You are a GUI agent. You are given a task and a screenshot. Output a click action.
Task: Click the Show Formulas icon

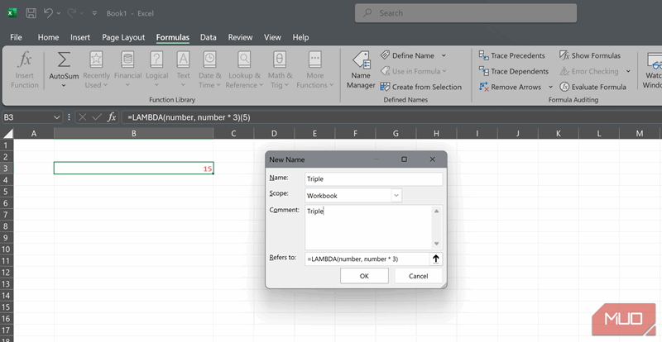tap(564, 55)
